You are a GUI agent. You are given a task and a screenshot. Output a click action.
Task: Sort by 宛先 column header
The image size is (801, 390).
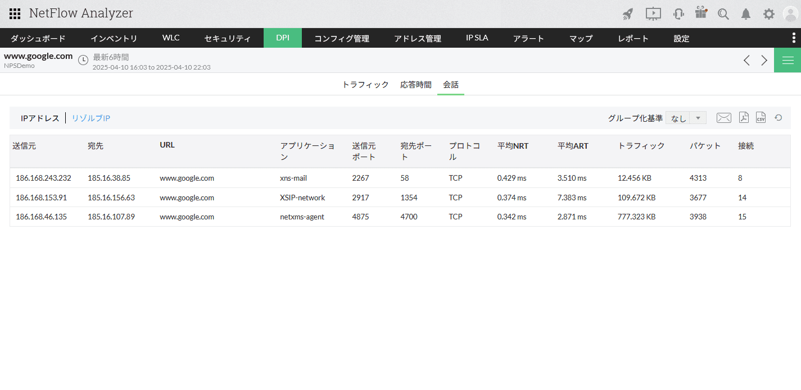[96, 146]
